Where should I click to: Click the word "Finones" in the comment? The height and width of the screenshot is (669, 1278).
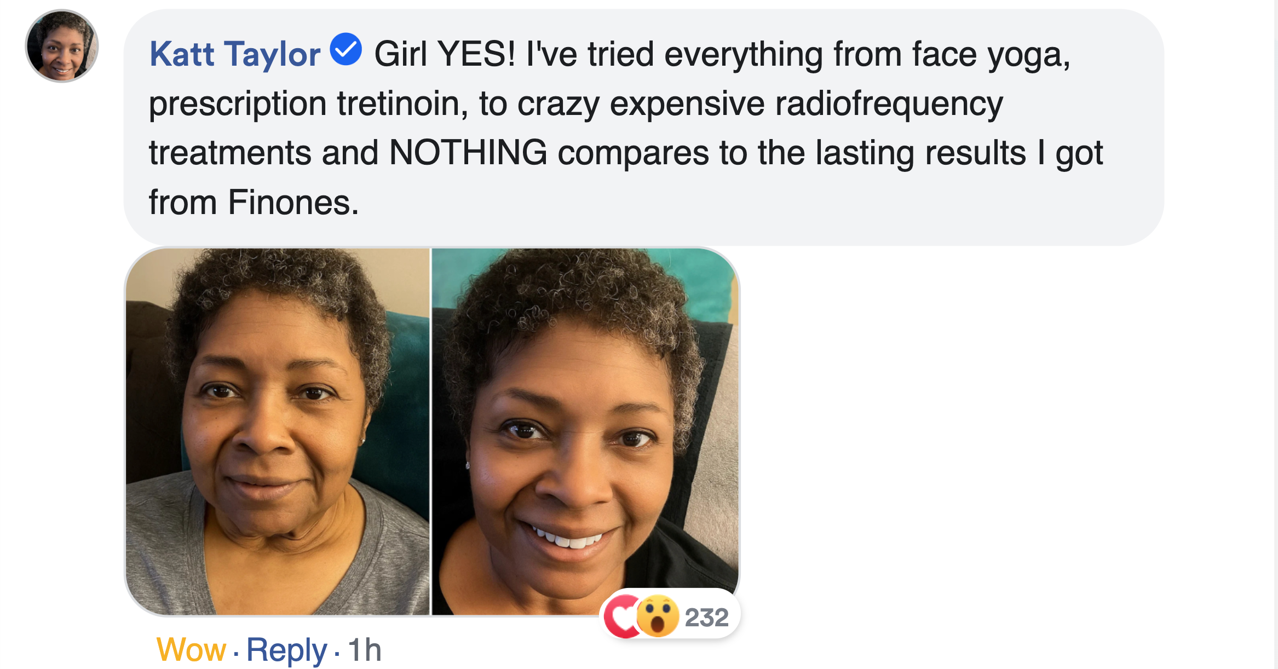click(289, 203)
